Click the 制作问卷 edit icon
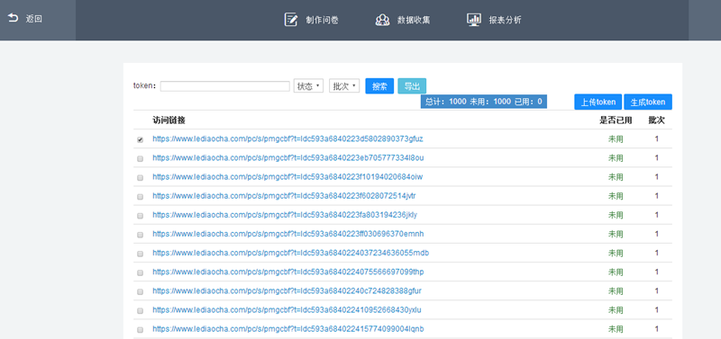 [x=290, y=20]
